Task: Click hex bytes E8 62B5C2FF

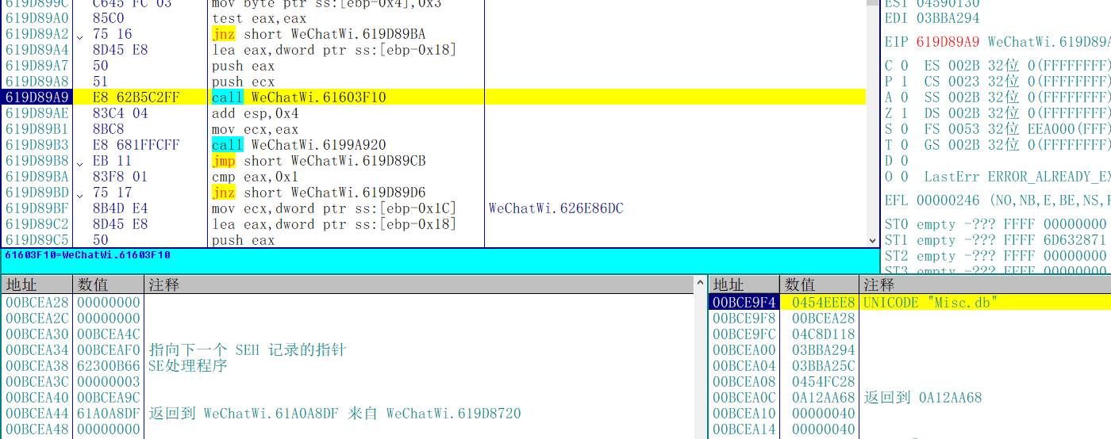Action: [x=136, y=97]
